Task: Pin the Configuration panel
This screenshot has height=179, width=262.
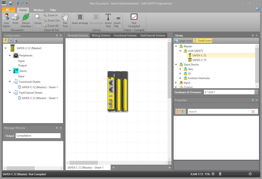Action: [57, 35]
